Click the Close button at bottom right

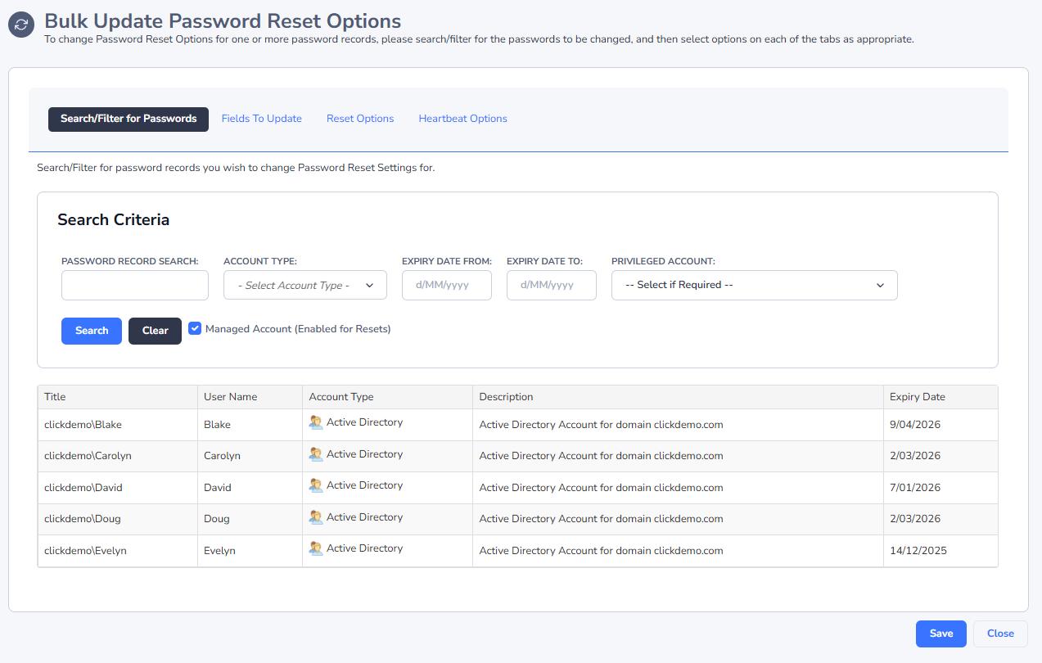1000,634
